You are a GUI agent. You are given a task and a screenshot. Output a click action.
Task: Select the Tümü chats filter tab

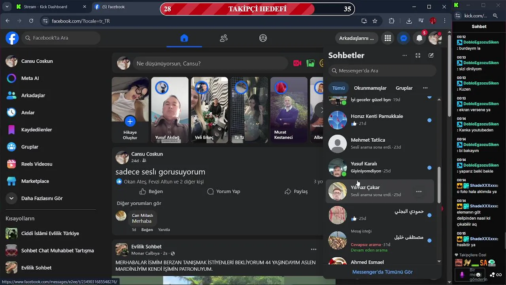pyautogui.click(x=338, y=88)
